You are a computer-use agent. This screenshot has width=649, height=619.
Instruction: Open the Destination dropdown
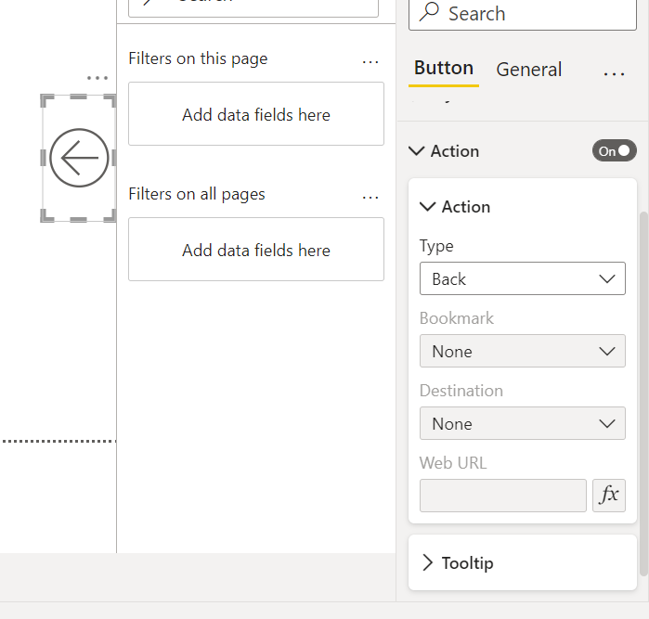point(523,423)
